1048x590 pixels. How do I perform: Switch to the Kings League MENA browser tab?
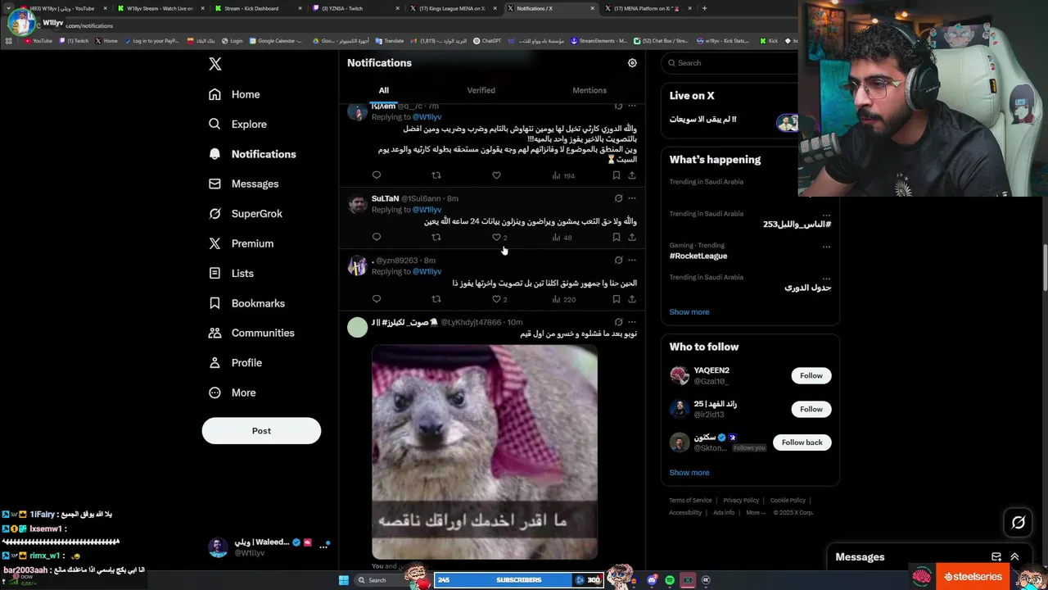click(452, 8)
